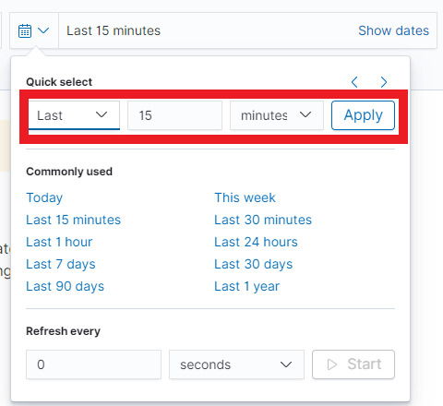This screenshot has height=406, width=443.
Task: Choose Last 90 days range
Action: coord(66,286)
